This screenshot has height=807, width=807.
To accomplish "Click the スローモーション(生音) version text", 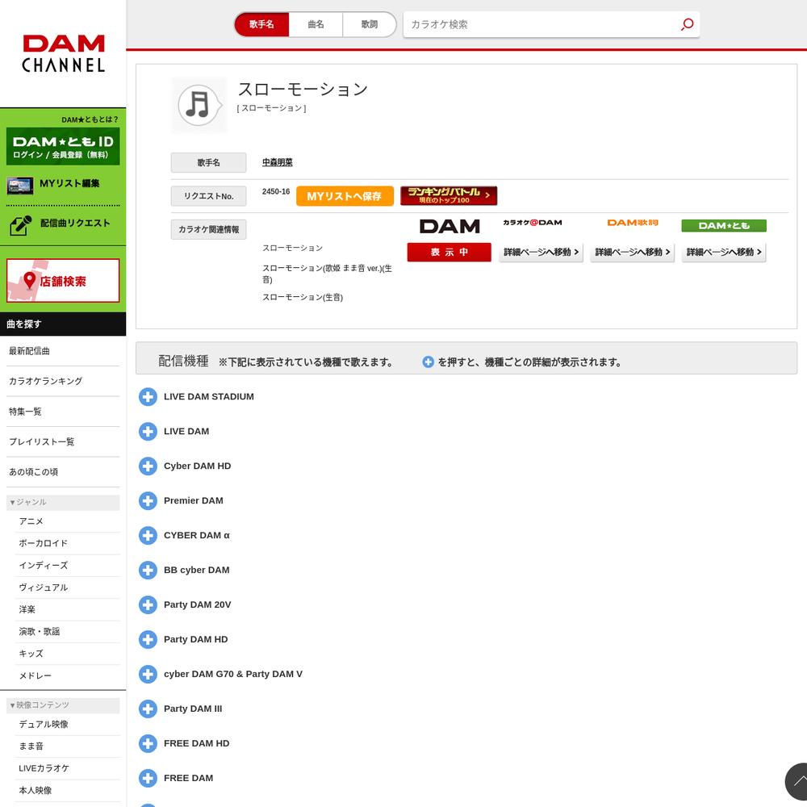I will click(x=303, y=298).
